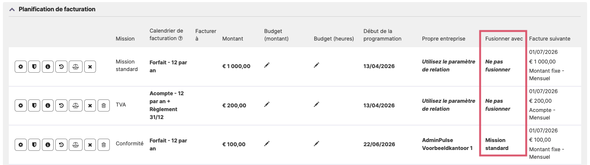This screenshot has height=165, width=590.
Task: Edit budget heures pencil for TVA
Action: (x=316, y=104)
